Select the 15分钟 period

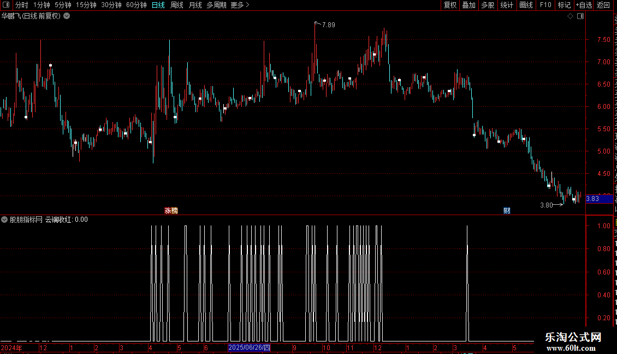pos(86,5)
